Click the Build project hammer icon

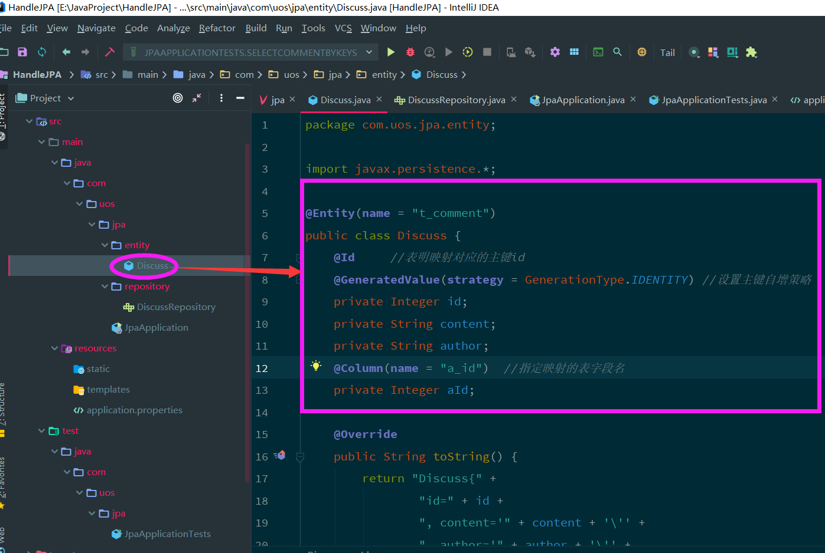pos(110,52)
